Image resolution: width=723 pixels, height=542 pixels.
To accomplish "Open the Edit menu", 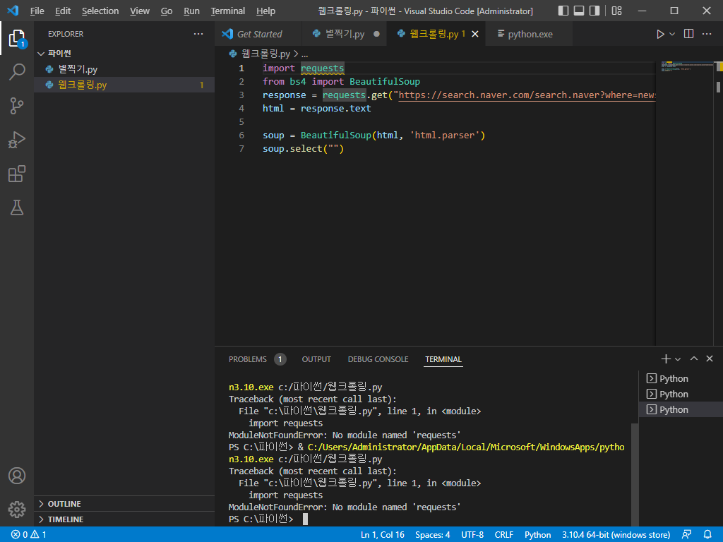I will (x=63, y=11).
